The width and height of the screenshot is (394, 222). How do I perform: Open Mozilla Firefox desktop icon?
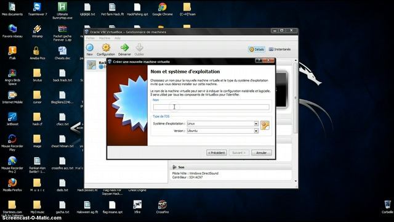point(12,185)
